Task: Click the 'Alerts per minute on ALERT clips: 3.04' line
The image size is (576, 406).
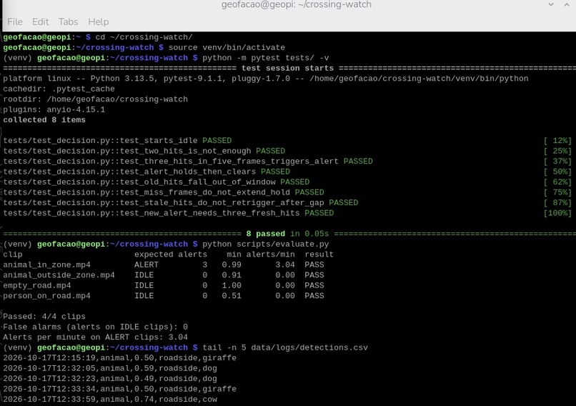Action: pos(96,337)
